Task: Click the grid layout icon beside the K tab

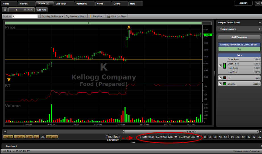Action: tap(5, 10)
